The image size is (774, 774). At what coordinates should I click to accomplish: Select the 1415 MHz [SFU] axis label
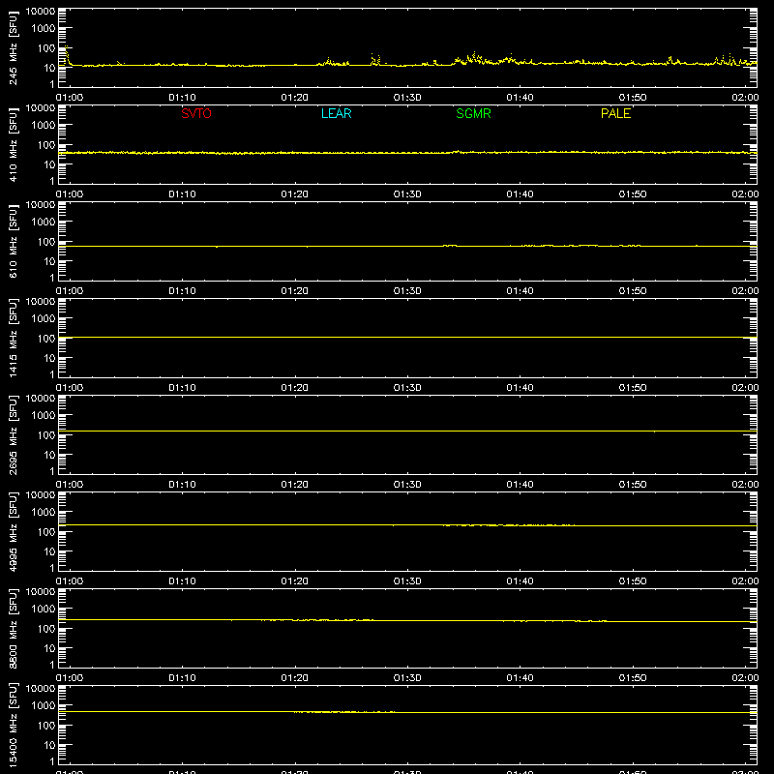tap(13, 338)
